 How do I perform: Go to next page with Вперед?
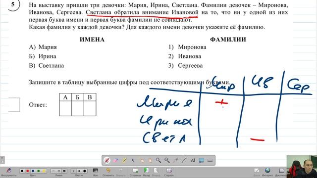156,172
